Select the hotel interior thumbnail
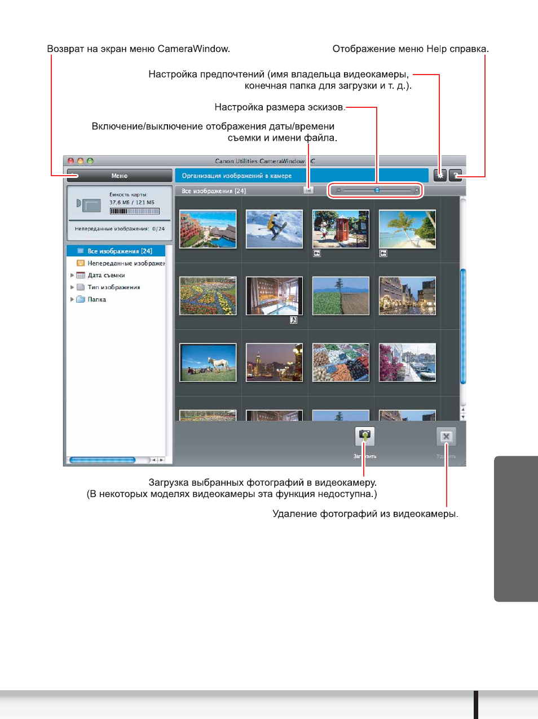This screenshot has height=719, width=538. coord(275,295)
